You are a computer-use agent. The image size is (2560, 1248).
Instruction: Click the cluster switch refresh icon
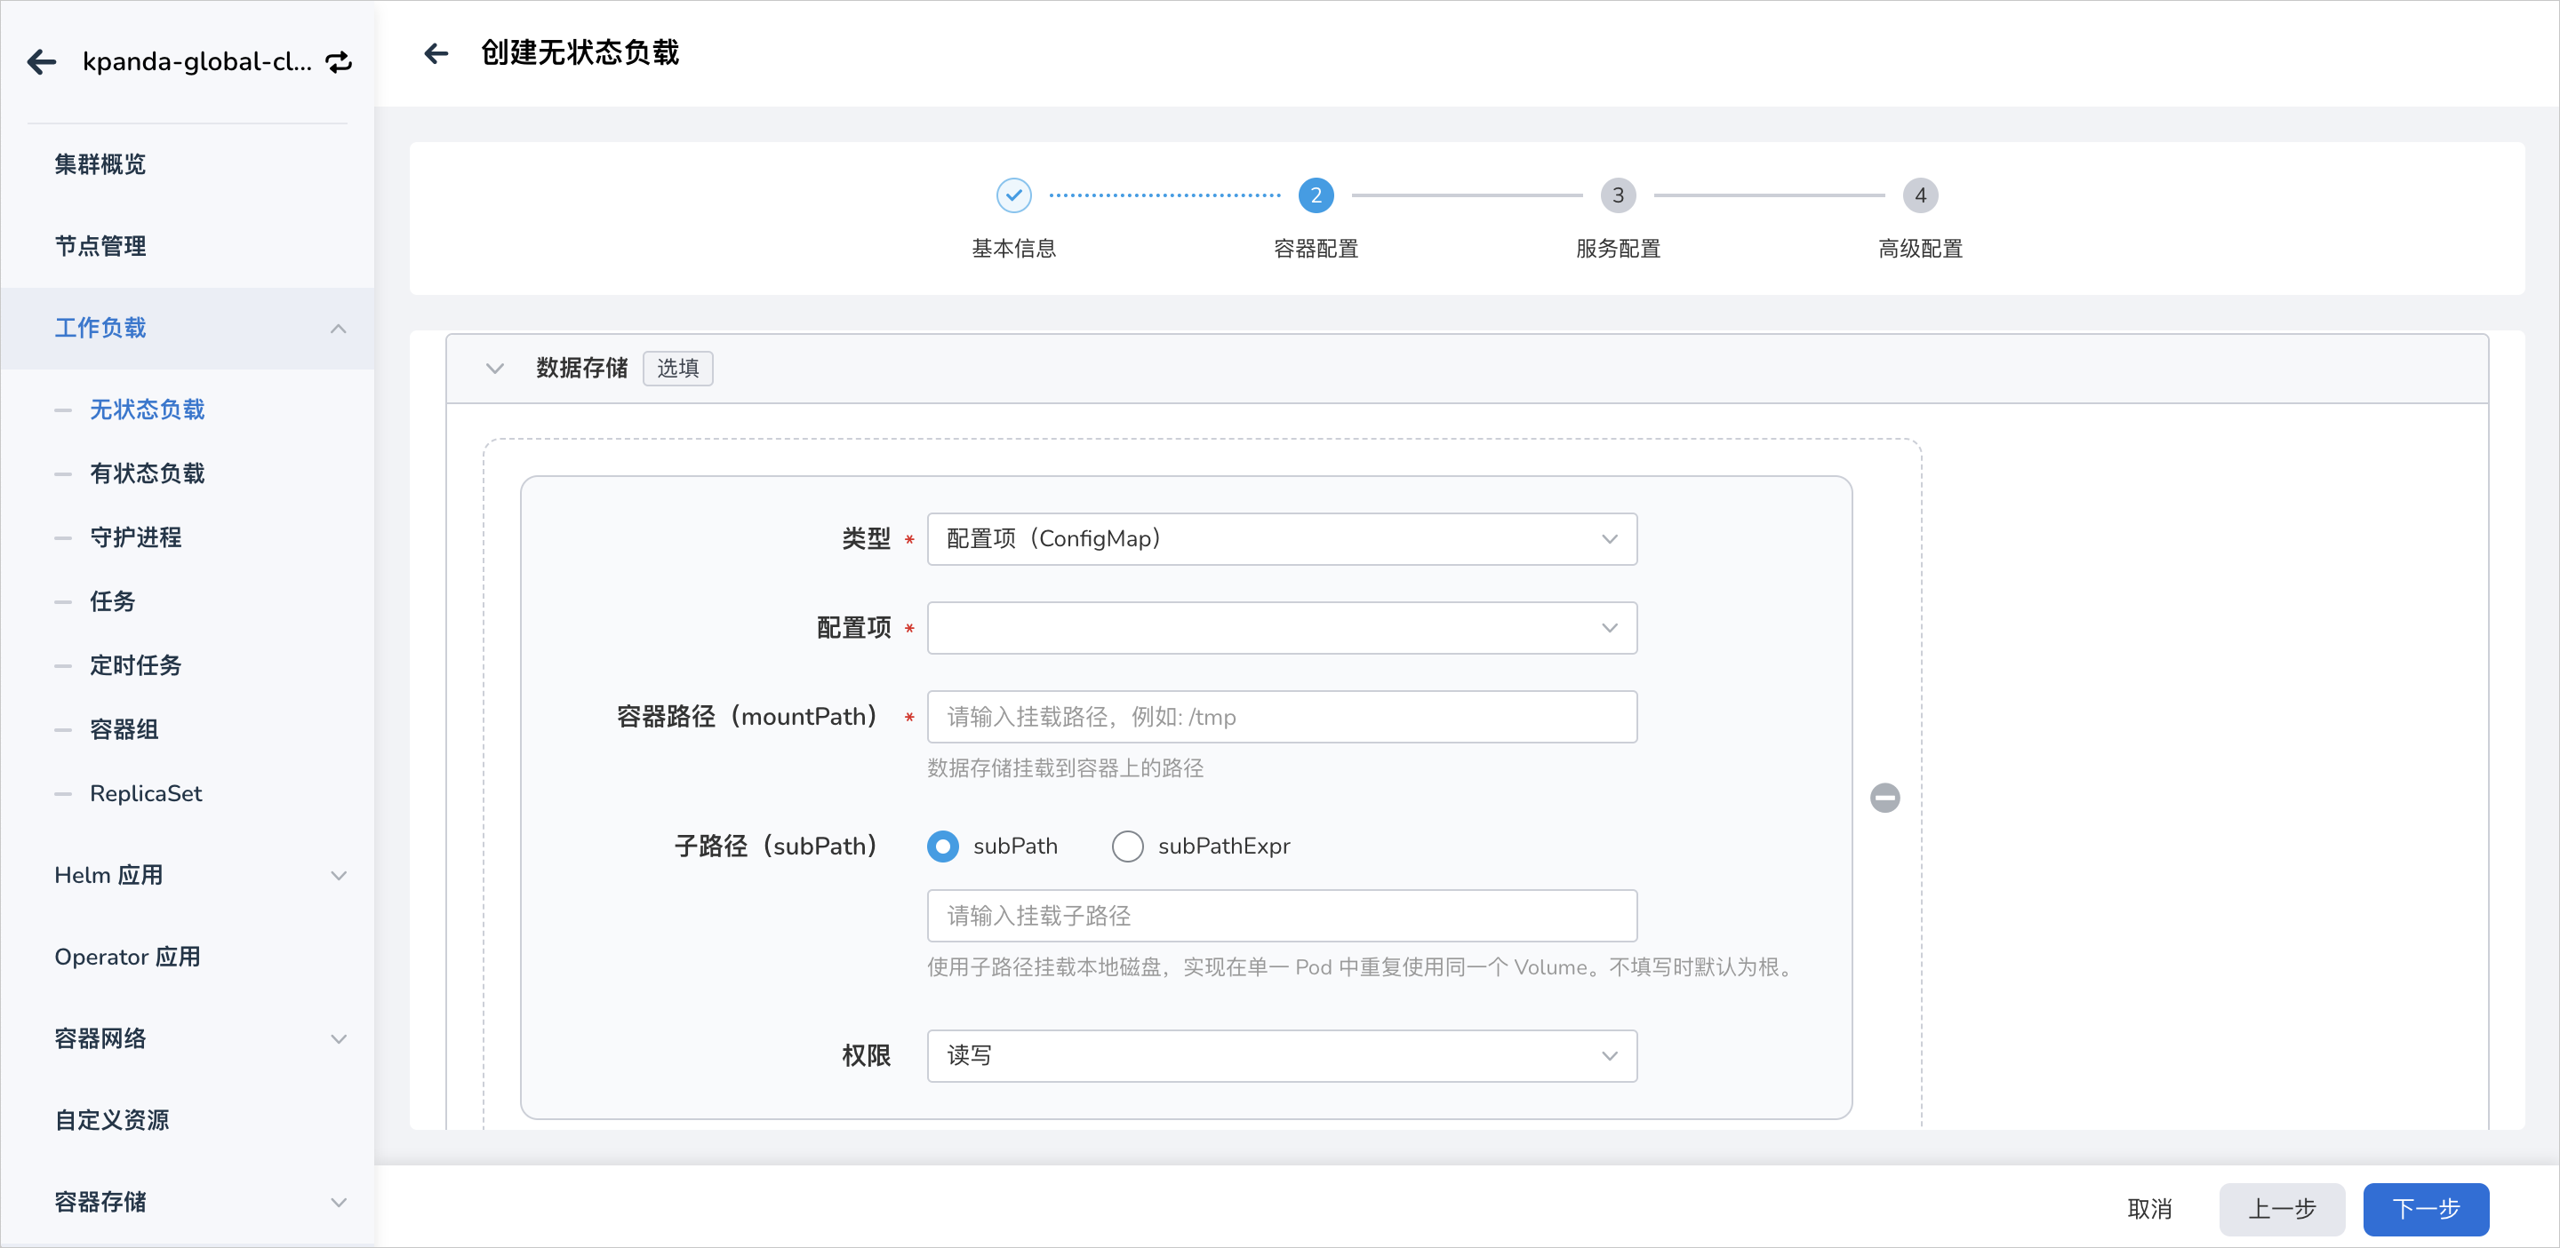(x=339, y=62)
